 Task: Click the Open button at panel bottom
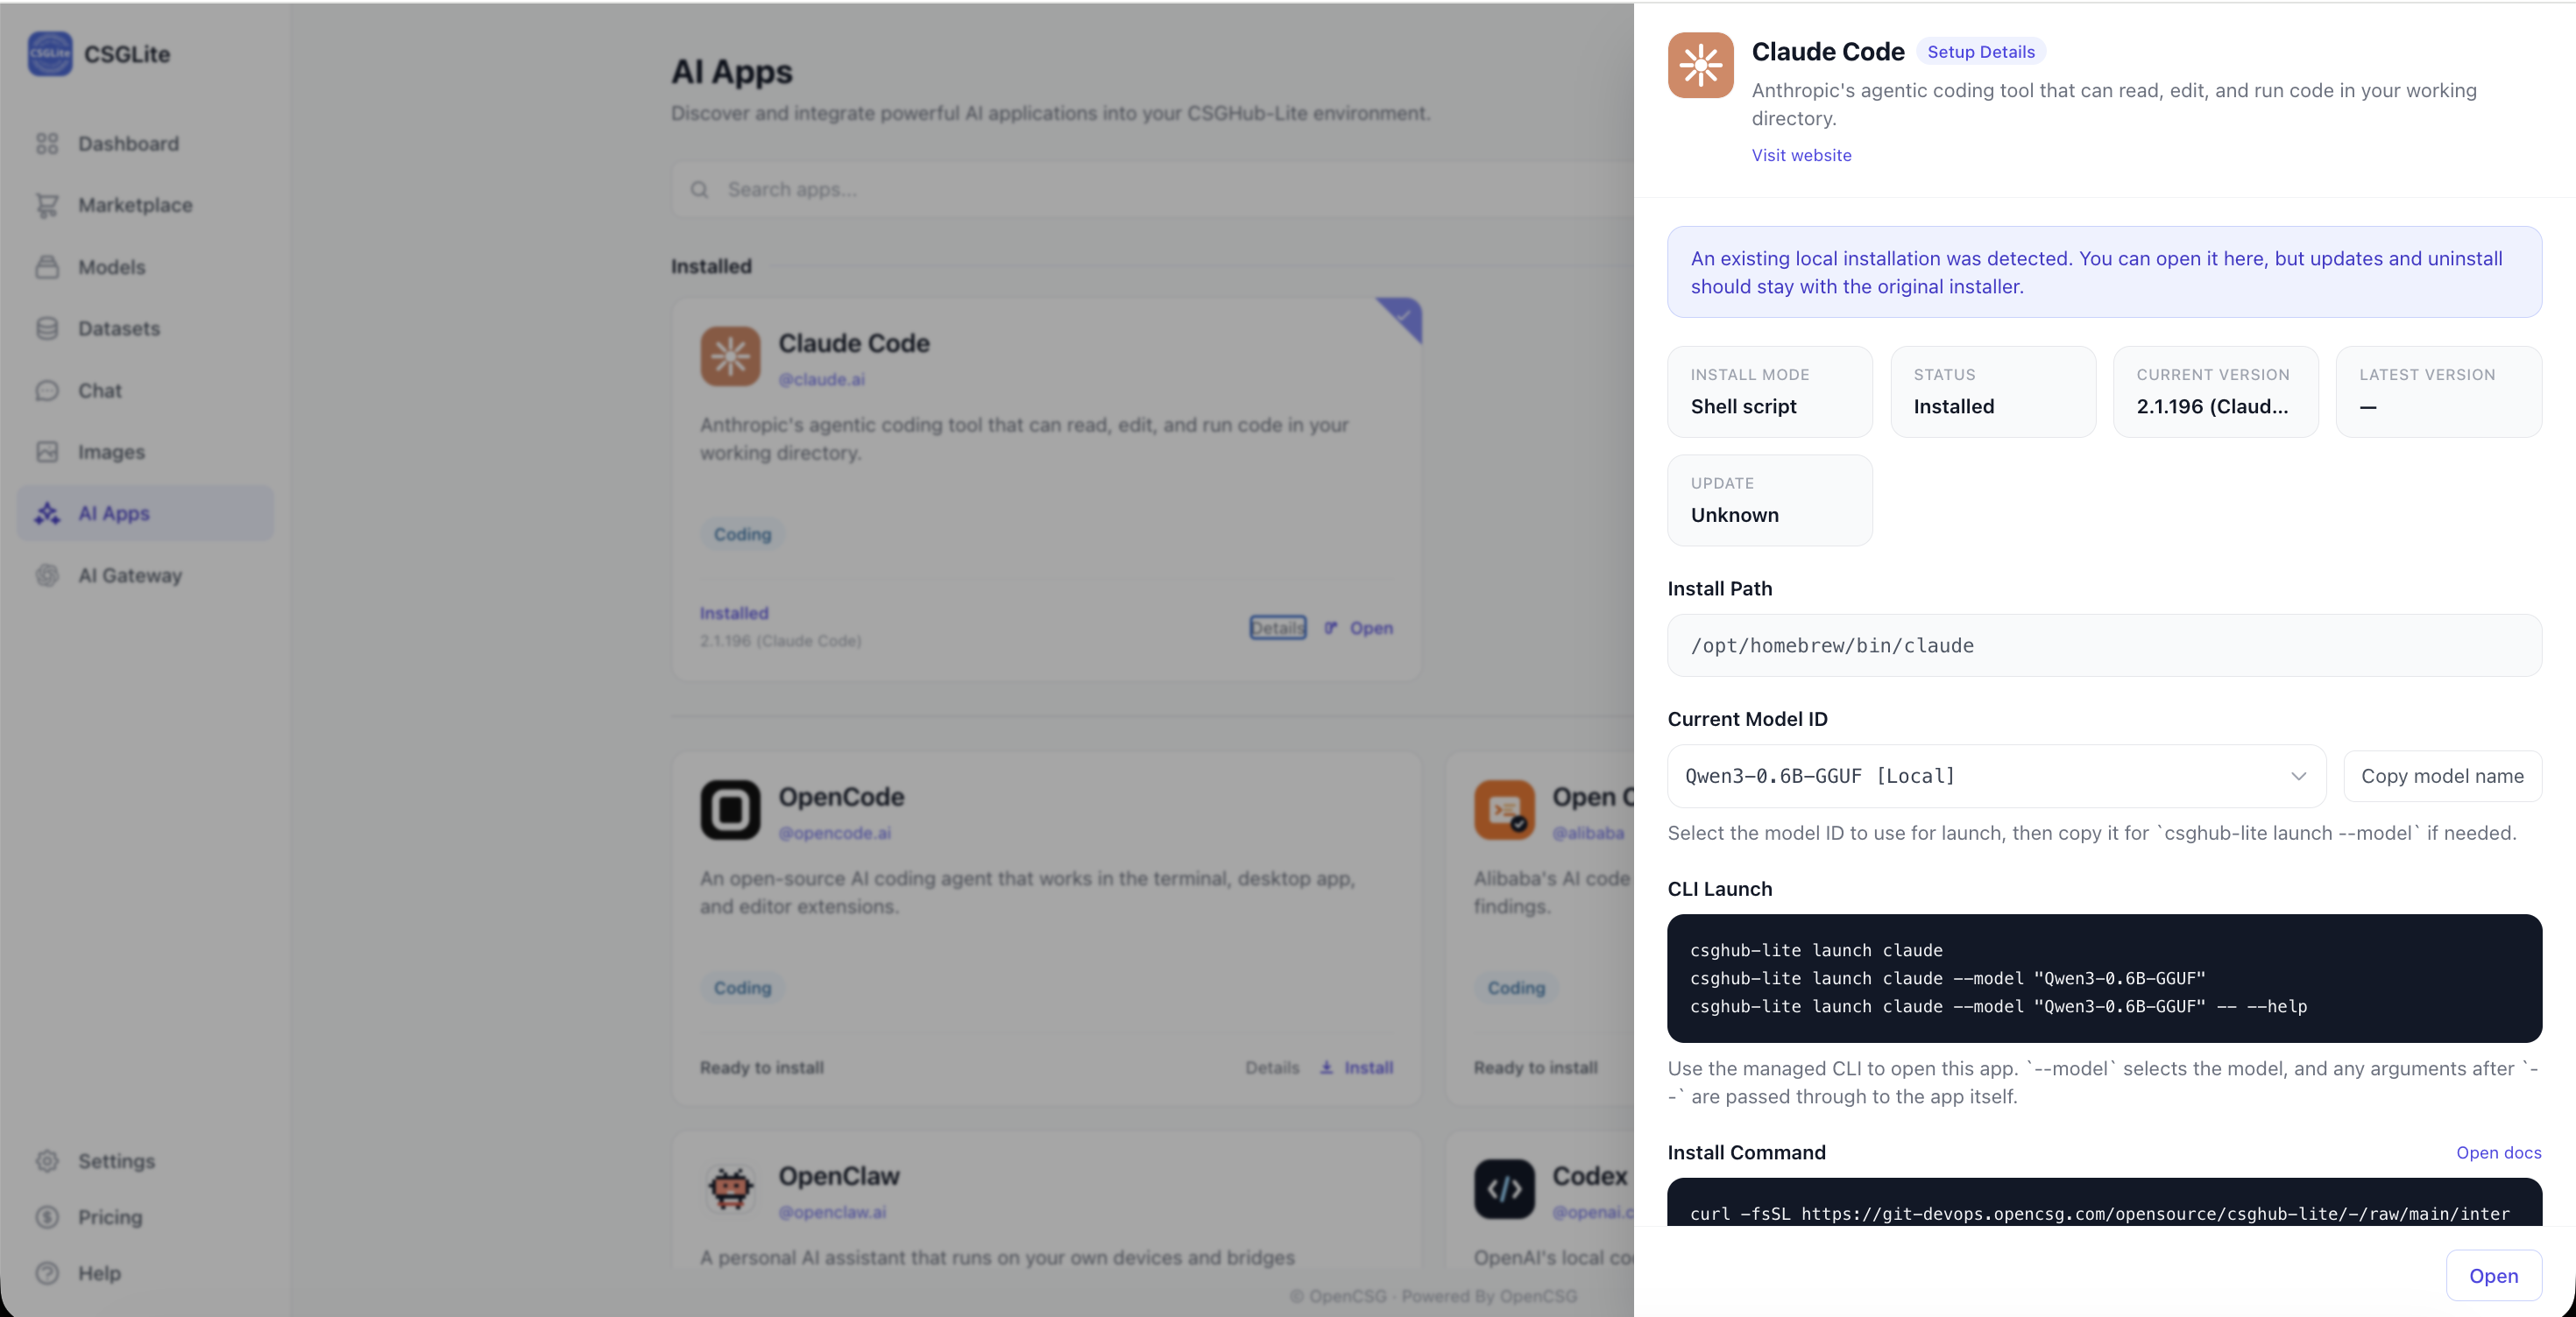click(x=2493, y=1275)
